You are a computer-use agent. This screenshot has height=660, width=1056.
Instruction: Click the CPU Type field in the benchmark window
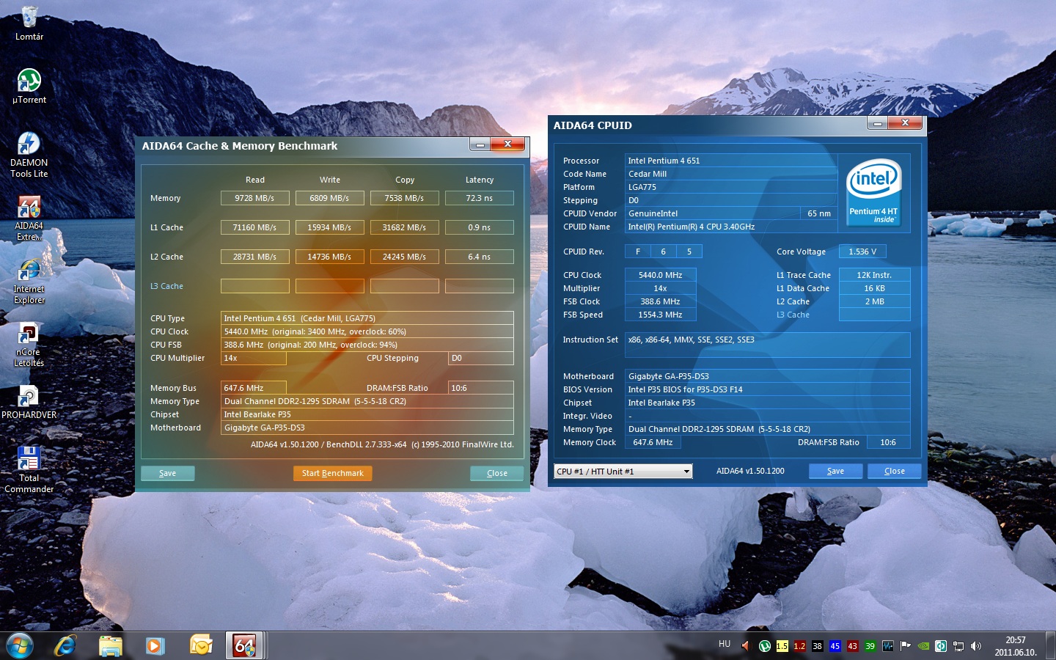[367, 318]
